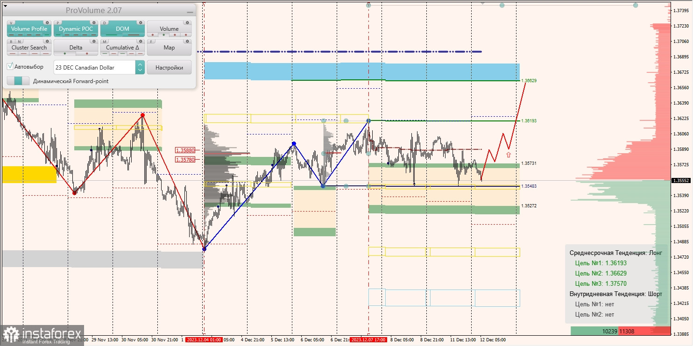The image size is (693, 346).
Task: Click the N hotkey tag on Cluster Search
Action: coord(18,41)
